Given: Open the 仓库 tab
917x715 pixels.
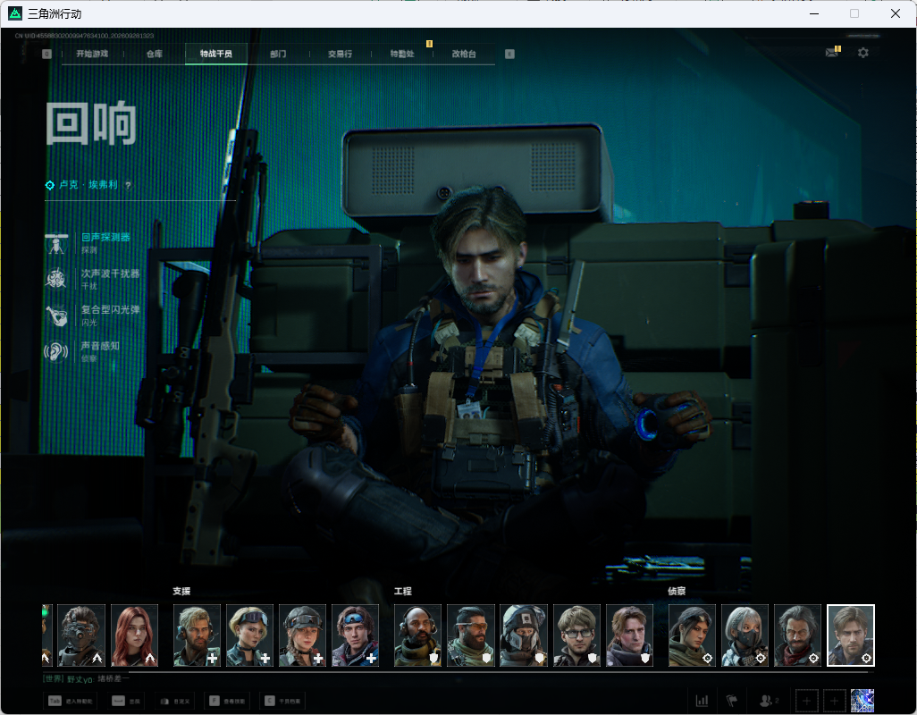Looking at the screenshot, I should pos(155,54).
